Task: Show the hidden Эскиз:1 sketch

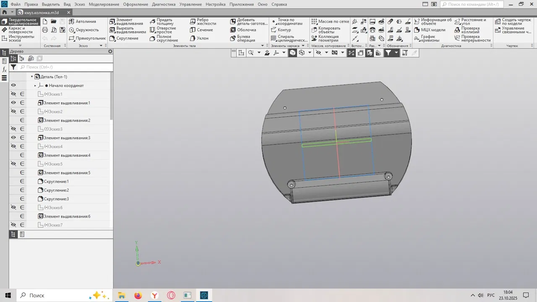Action: click(x=13, y=94)
